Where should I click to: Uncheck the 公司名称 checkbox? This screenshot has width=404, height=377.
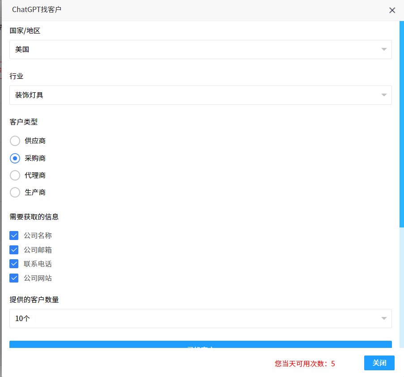pos(14,236)
